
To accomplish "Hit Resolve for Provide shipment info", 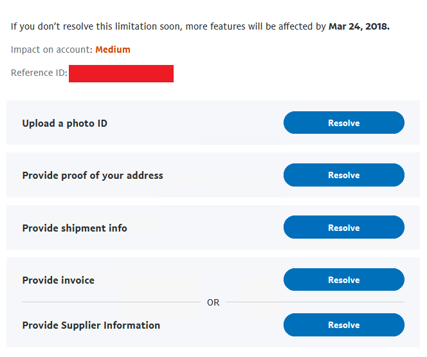I will point(343,228).
